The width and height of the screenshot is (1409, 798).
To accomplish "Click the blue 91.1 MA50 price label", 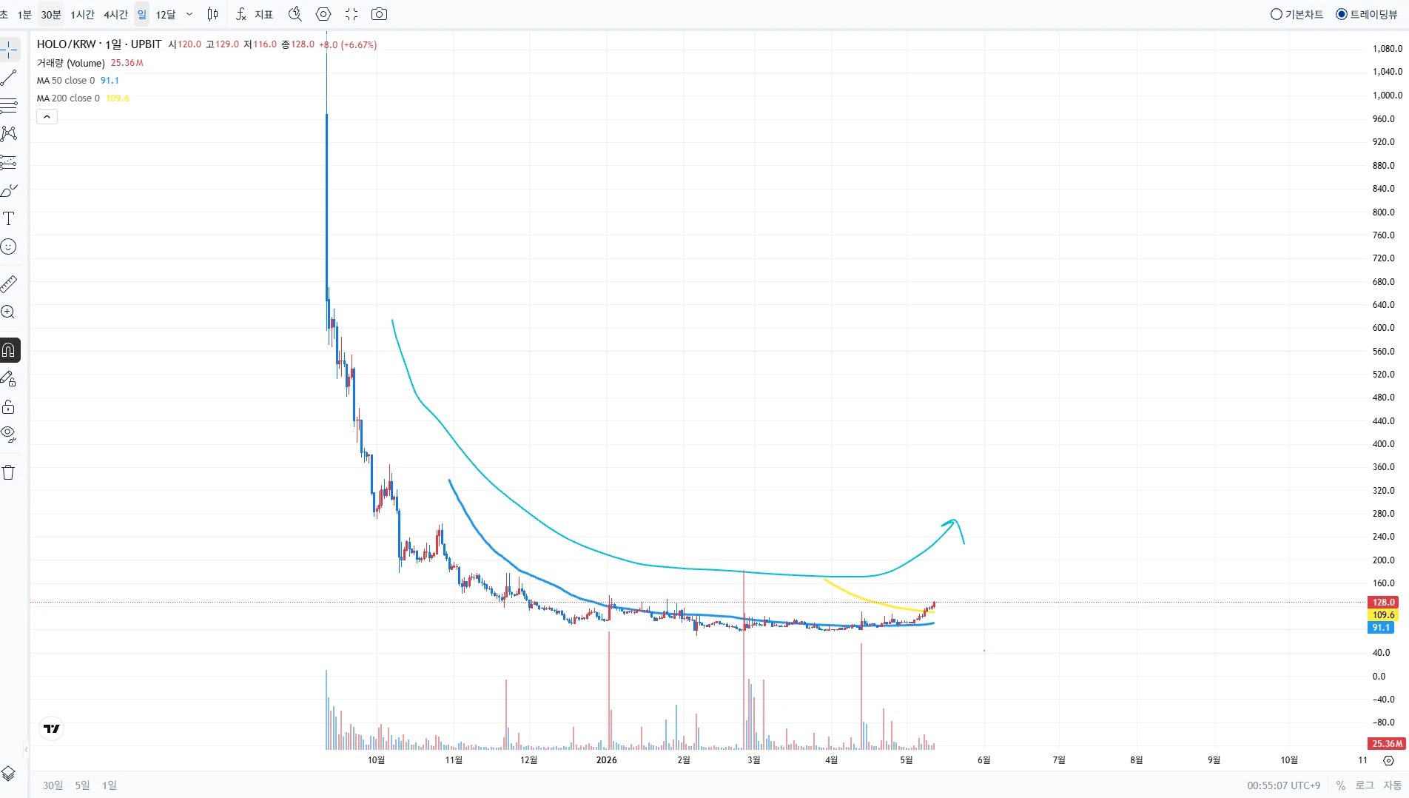I will [1381, 628].
